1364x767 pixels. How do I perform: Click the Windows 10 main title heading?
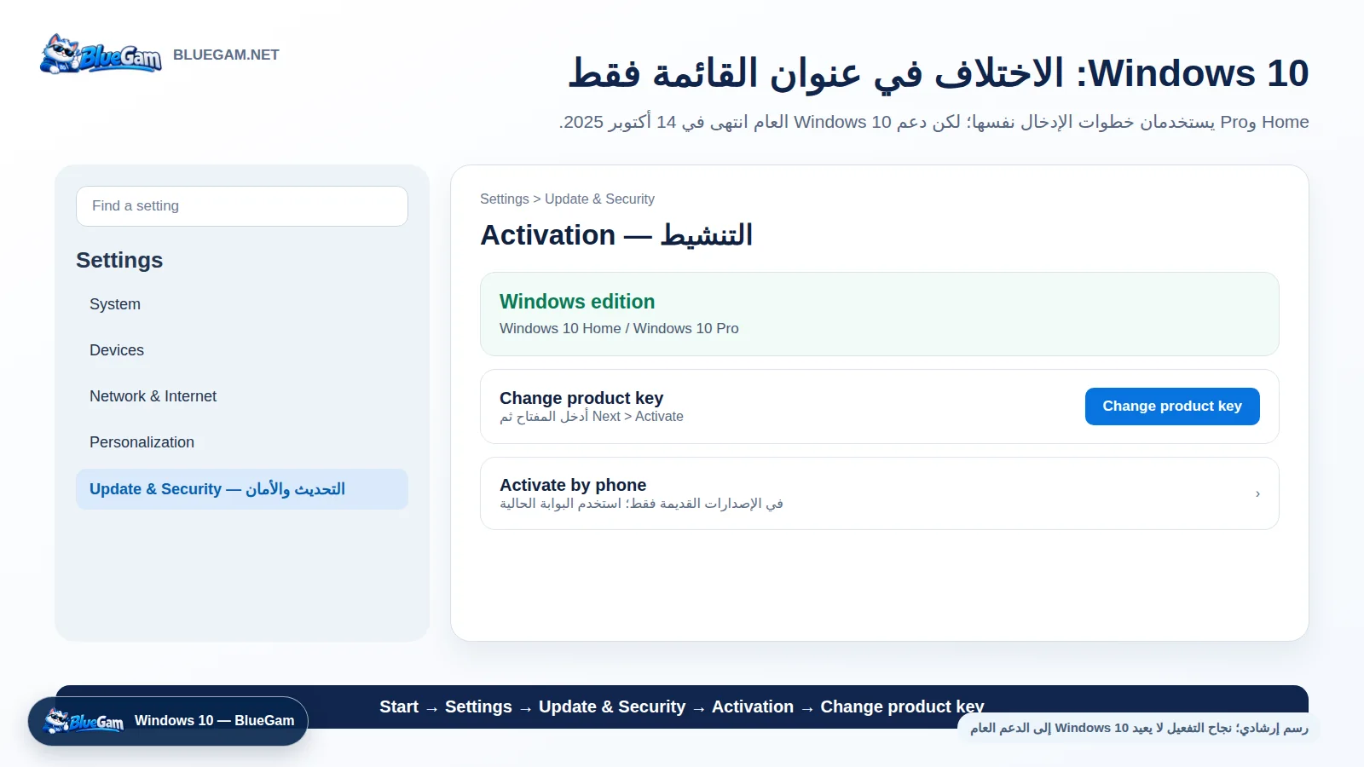[939, 73]
